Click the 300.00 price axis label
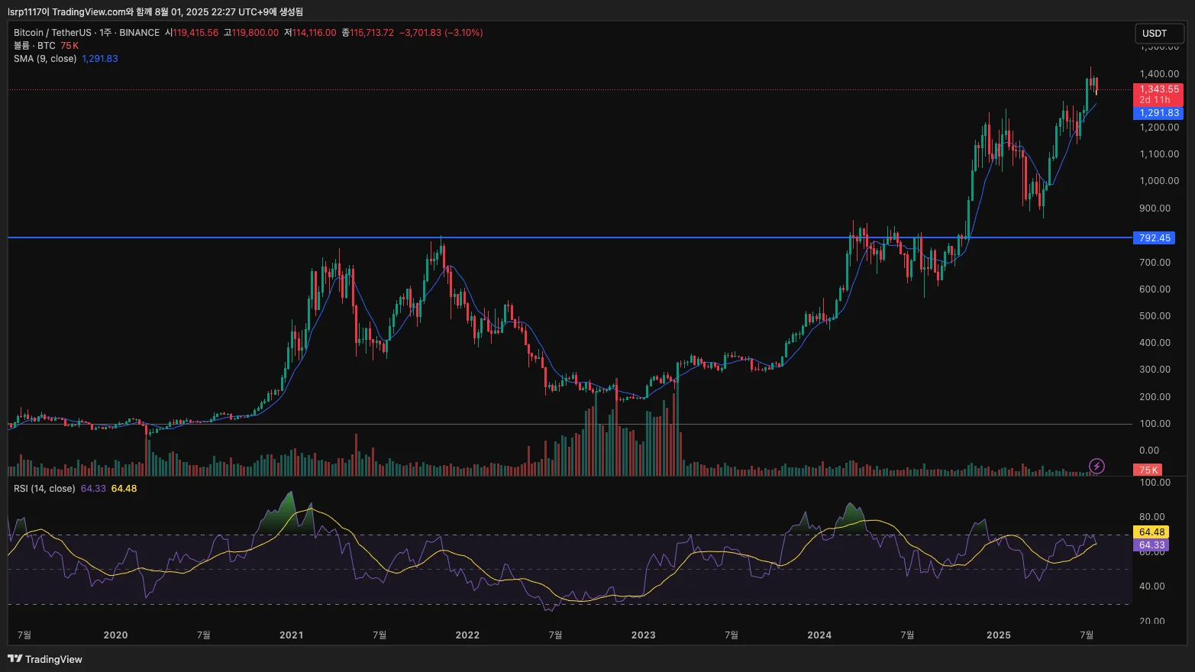1195x672 pixels. (1155, 370)
